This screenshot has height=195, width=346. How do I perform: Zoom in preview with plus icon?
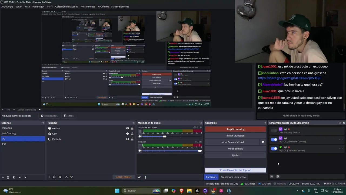coord(15,110)
